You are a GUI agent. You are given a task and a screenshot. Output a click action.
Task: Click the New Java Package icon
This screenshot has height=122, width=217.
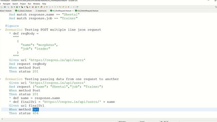33,7
